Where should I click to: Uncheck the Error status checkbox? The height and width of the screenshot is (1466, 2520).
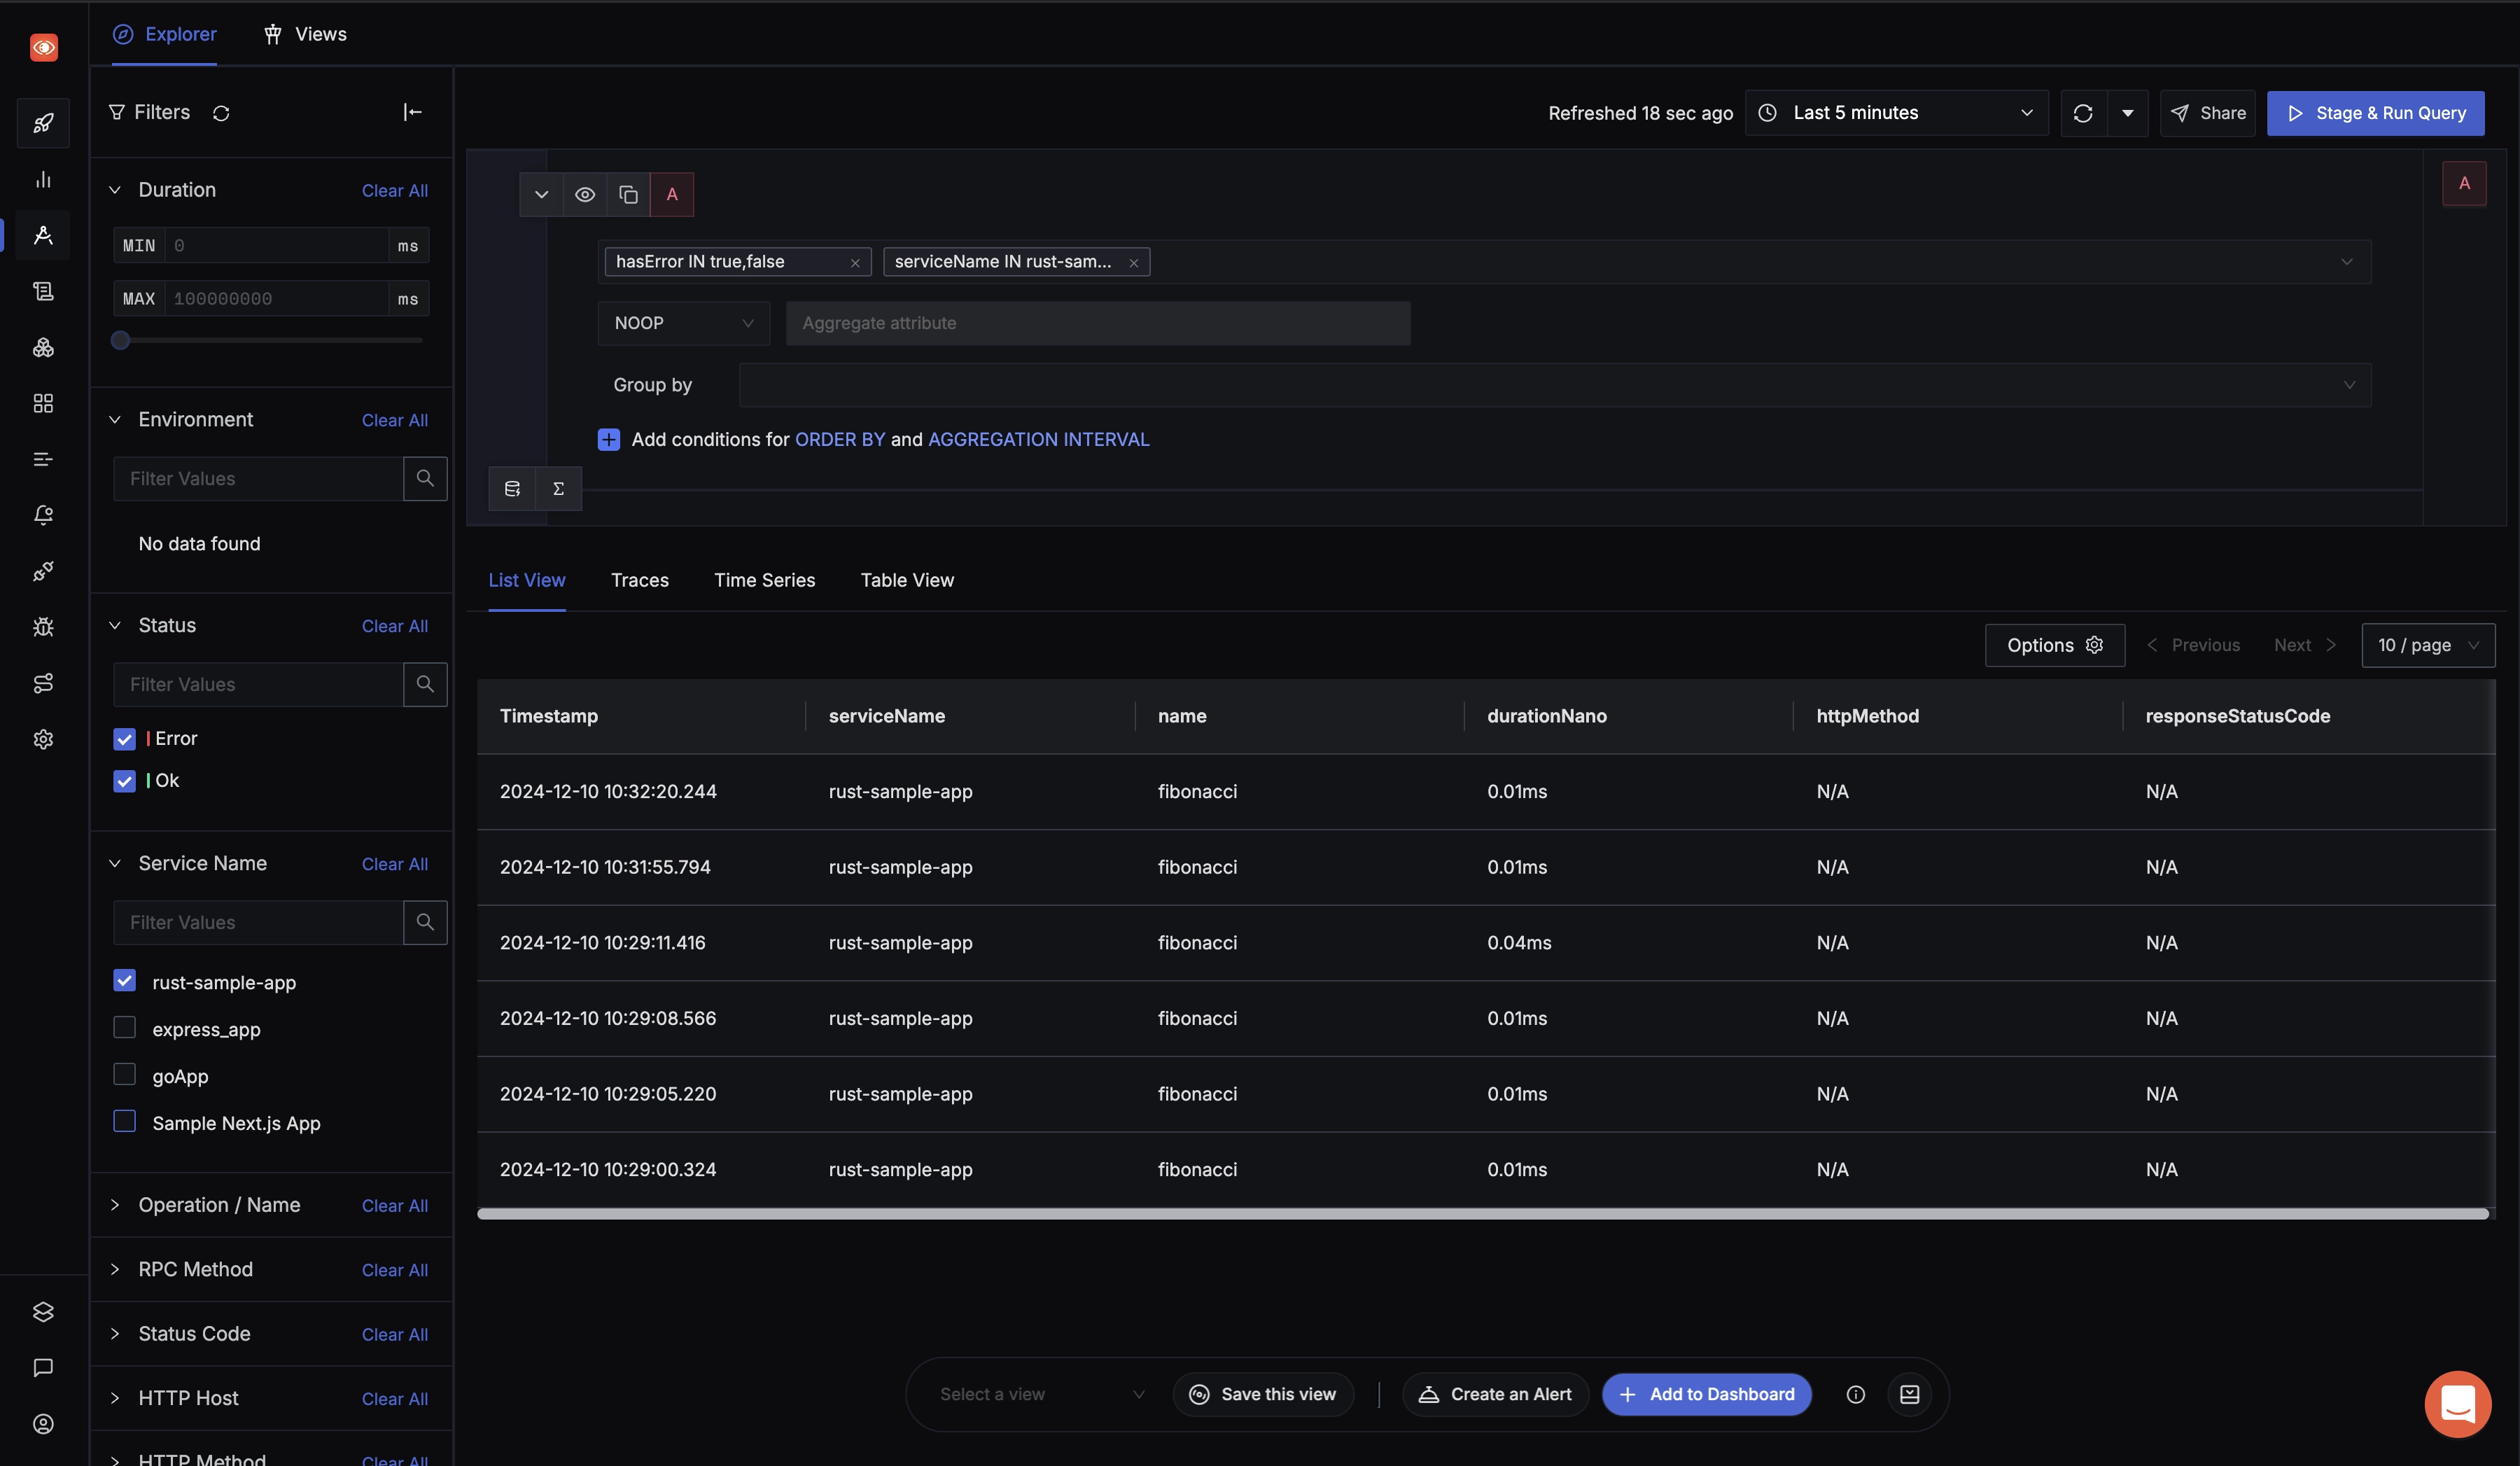[x=124, y=739]
